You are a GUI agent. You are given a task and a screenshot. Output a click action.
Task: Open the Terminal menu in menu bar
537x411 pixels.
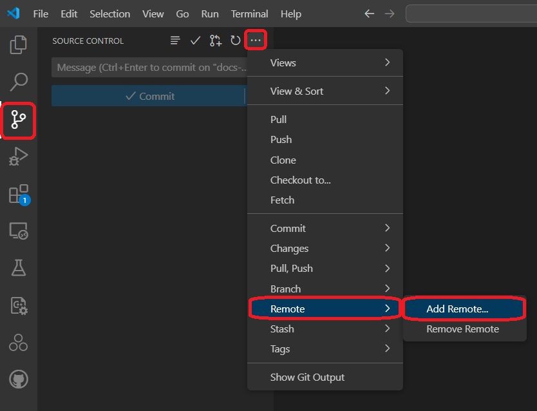pyautogui.click(x=249, y=14)
